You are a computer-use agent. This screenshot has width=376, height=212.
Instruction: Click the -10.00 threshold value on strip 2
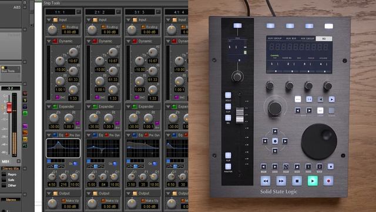coord(100,69)
